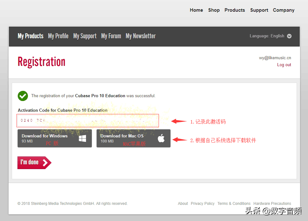This screenshot has height=221, width=308.
Task: Click the arrow on I'm done button
Action: coord(45,163)
